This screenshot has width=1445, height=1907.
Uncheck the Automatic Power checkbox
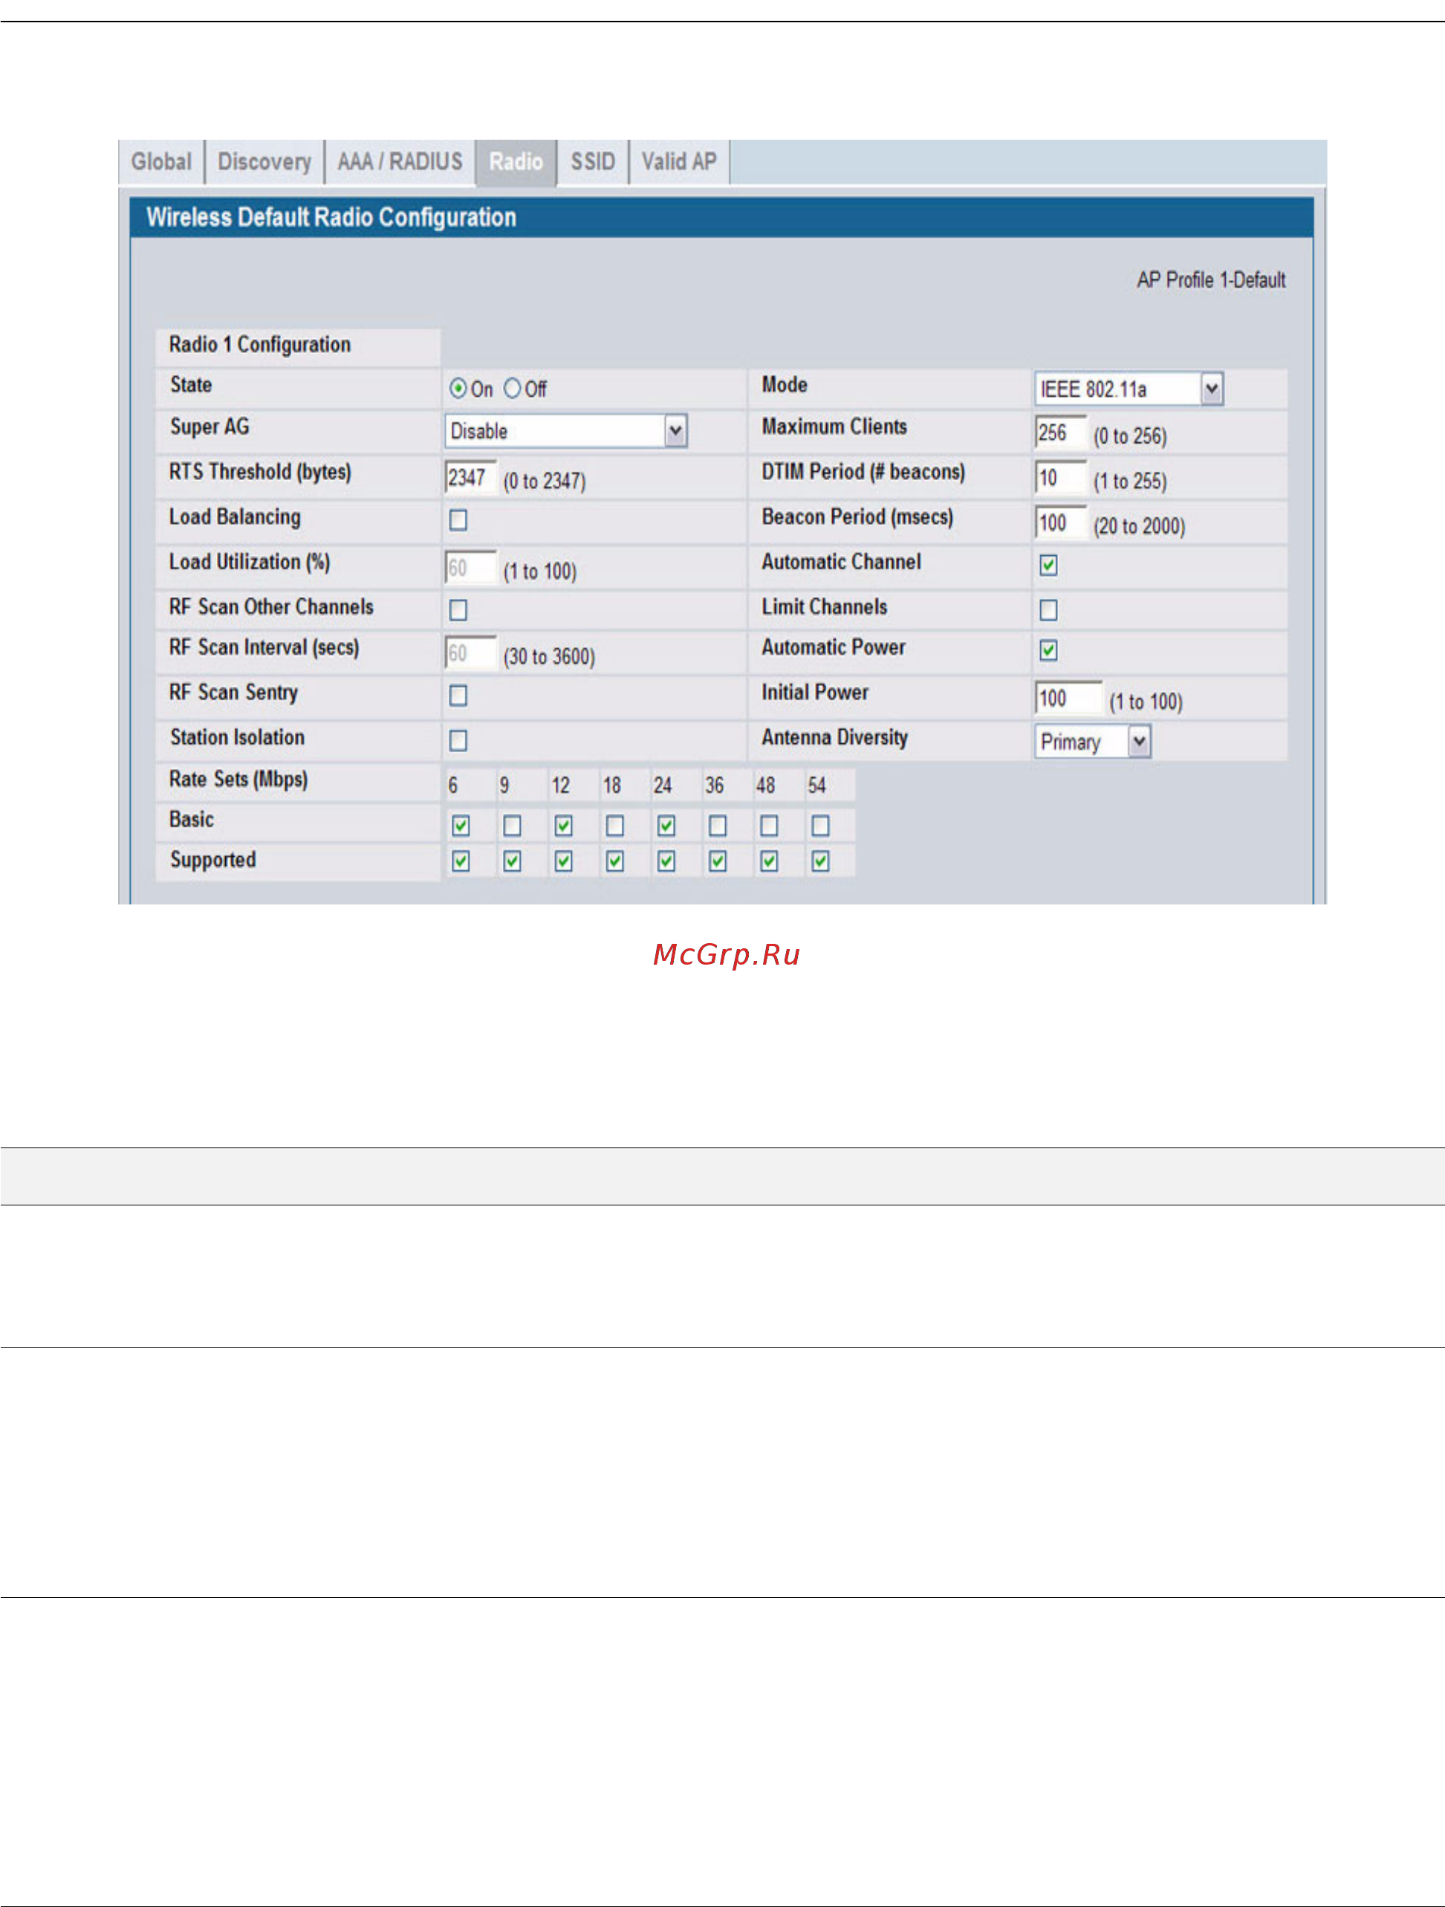(1048, 651)
